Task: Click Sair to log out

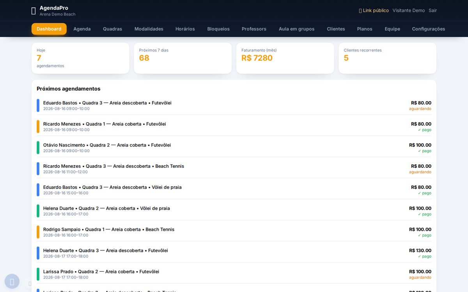Action: click(433, 11)
